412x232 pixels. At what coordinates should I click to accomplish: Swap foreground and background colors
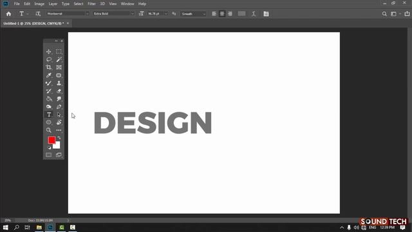[x=59, y=138]
